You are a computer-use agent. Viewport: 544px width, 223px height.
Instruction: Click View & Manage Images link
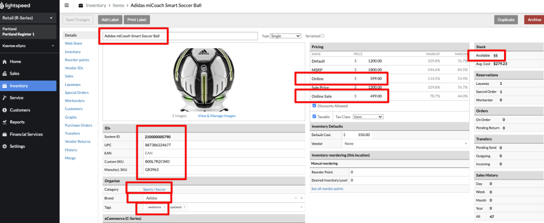tap(217, 116)
